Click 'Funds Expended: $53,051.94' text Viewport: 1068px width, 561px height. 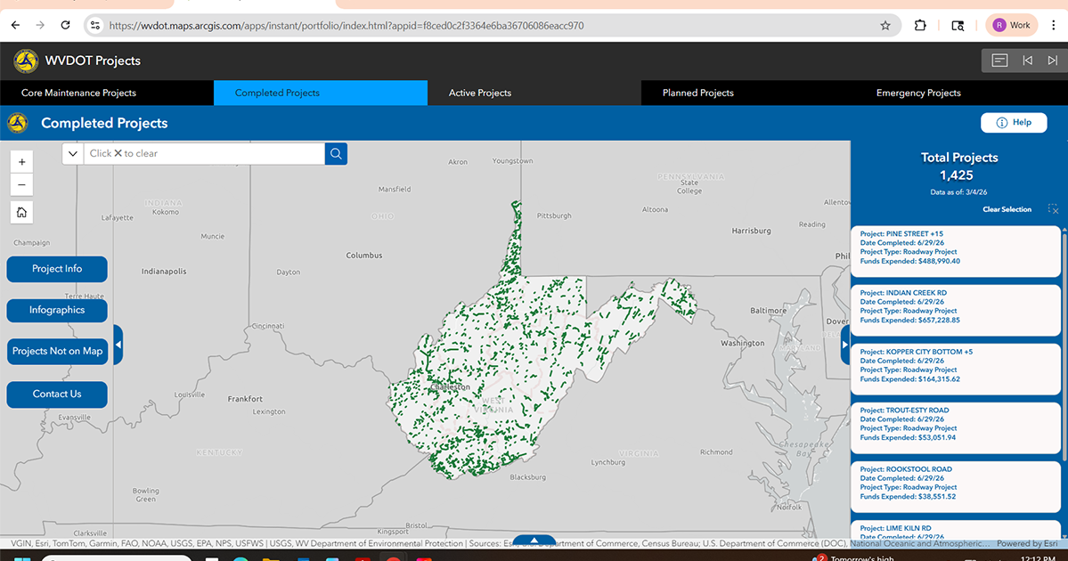(x=908, y=438)
